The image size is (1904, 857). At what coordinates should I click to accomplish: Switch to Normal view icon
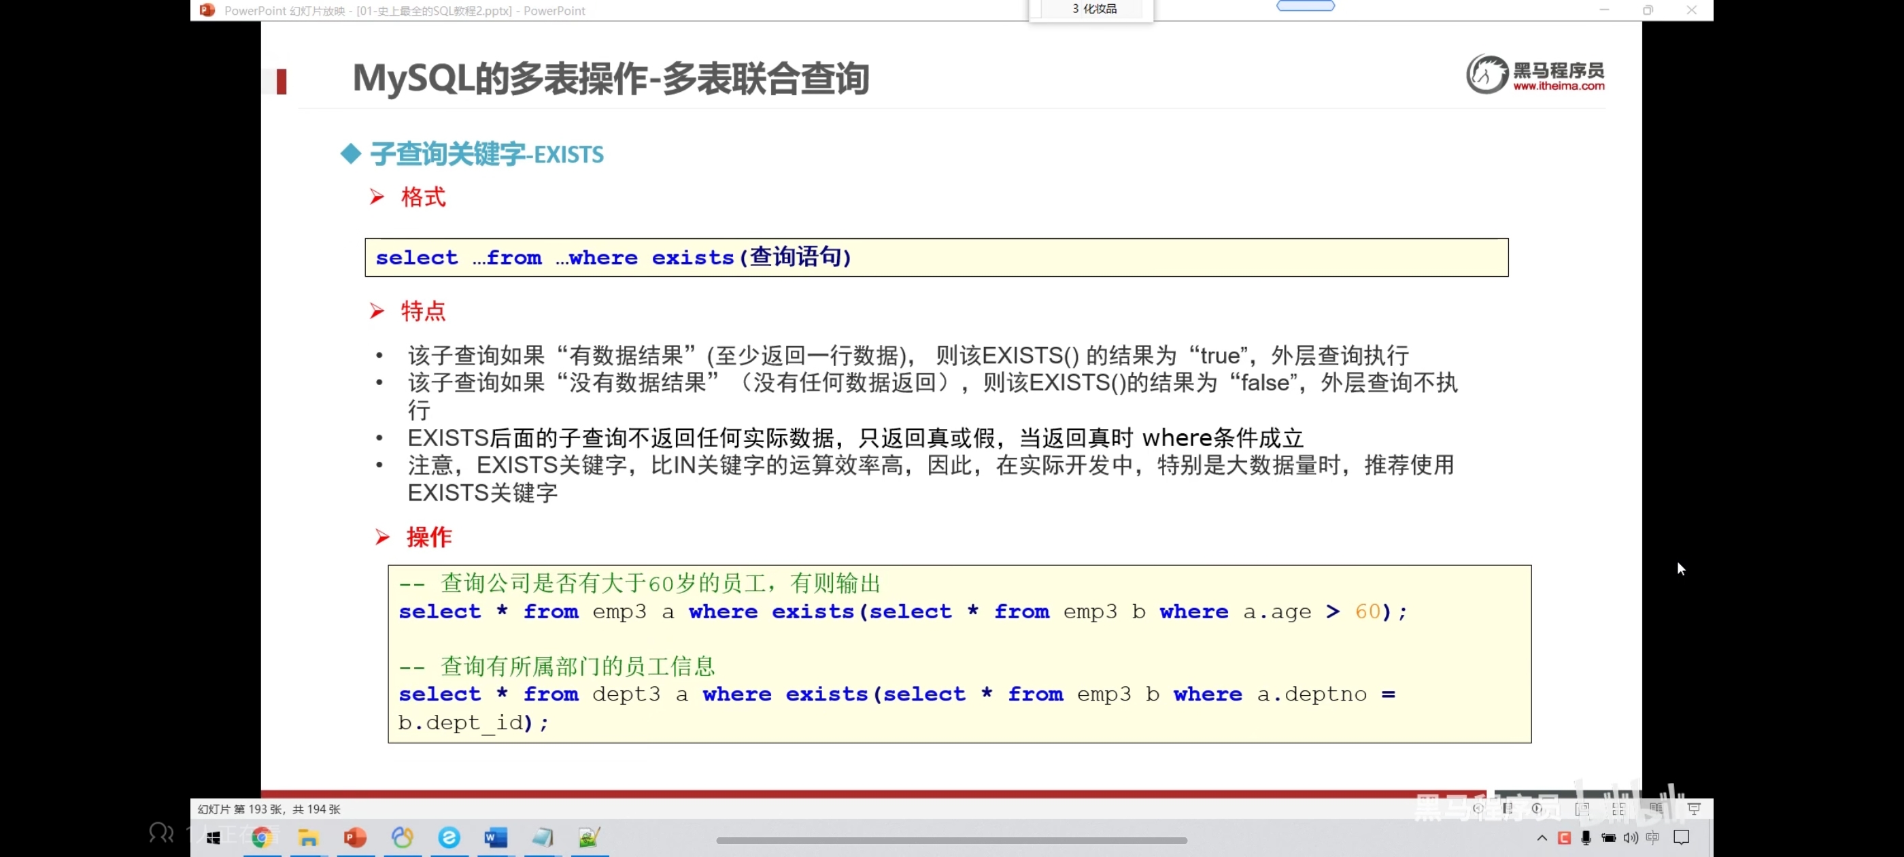[x=1582, y=809]
